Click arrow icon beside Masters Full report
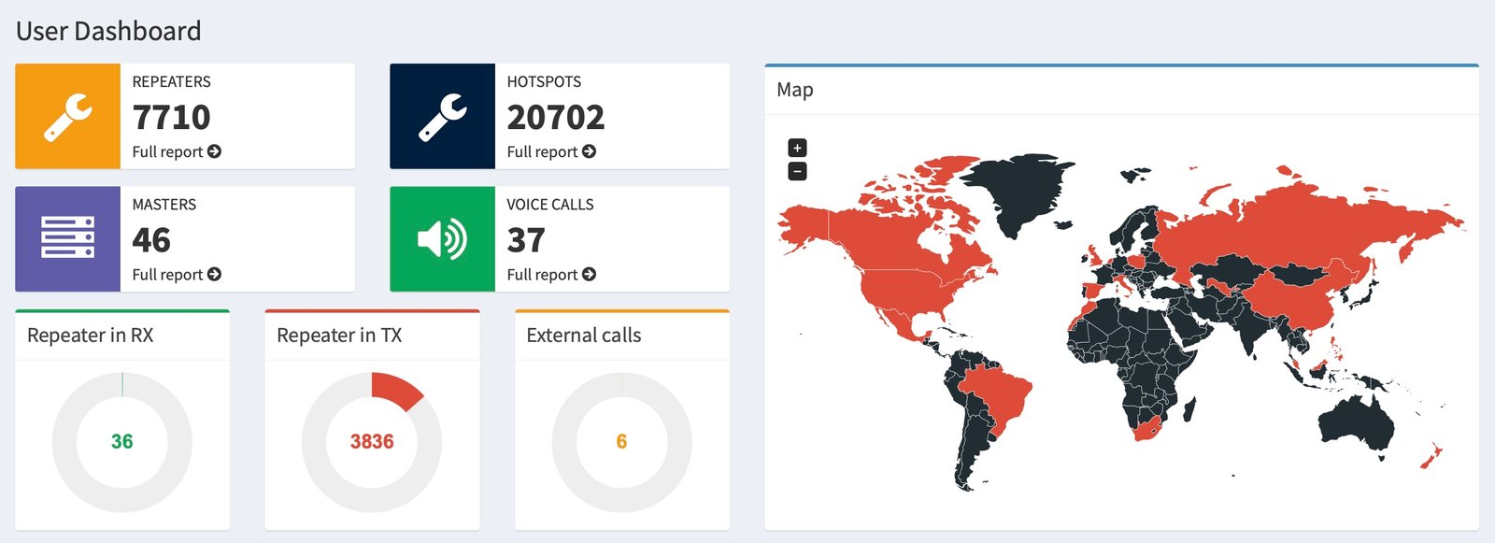This screenshot has height=543, width=1495. click(214, 274)
